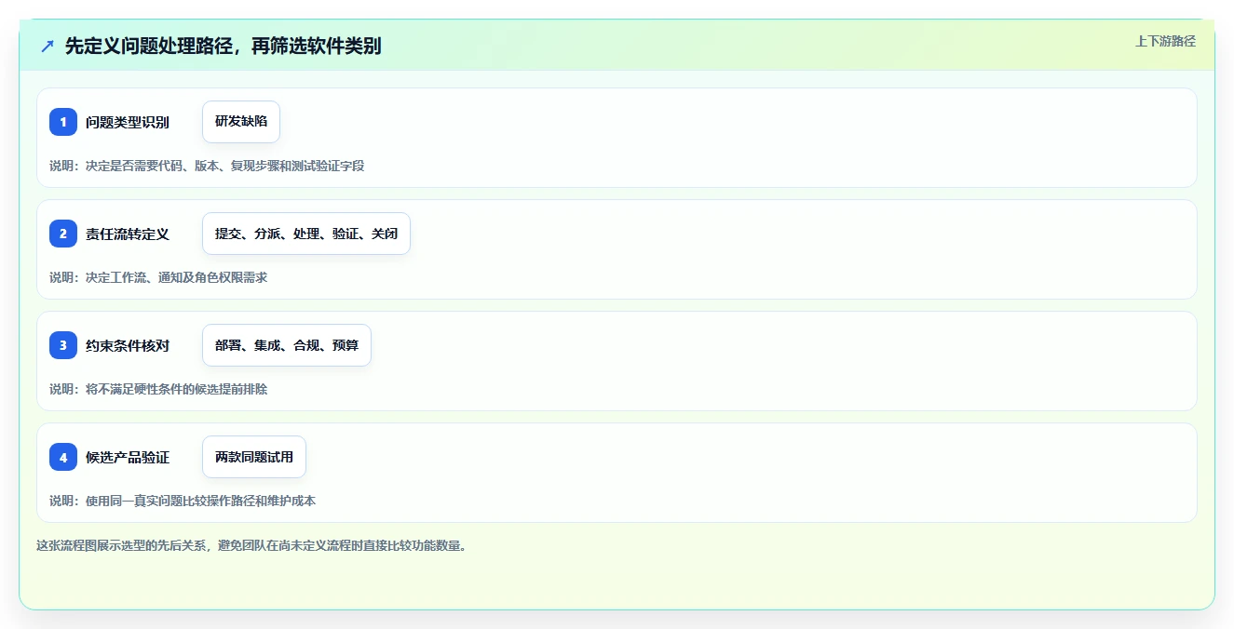Click the note 决定工作流、通知及角色权限需求
Screen dimensions: 1234x629
click(158, 277)
